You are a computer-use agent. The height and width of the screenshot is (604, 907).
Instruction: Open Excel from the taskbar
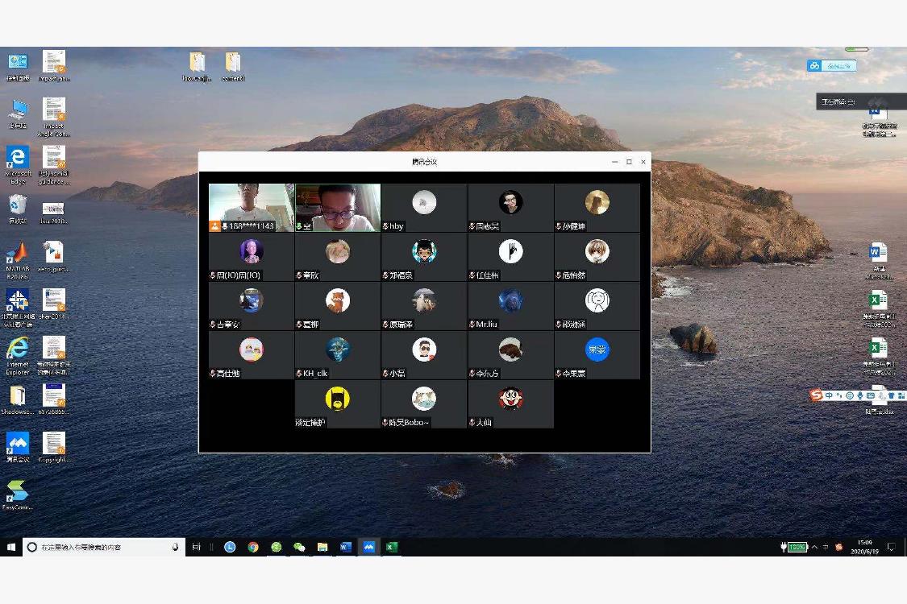pyautogui.click(x=391, y=547)
